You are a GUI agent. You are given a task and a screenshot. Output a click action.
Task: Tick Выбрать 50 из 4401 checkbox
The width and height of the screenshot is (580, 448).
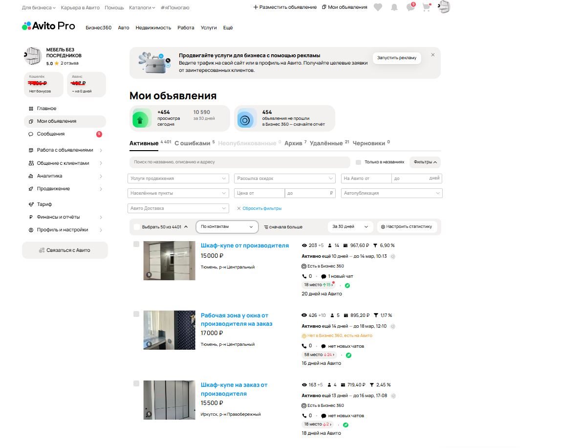tap(136, 227)
